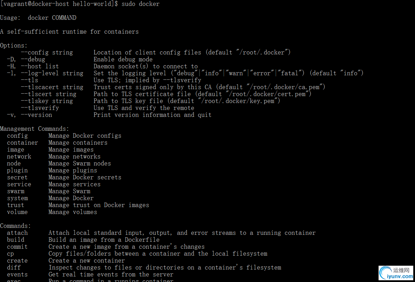Click the '--host list' option
The image size is (415, 282).
[x=40, y=66]
